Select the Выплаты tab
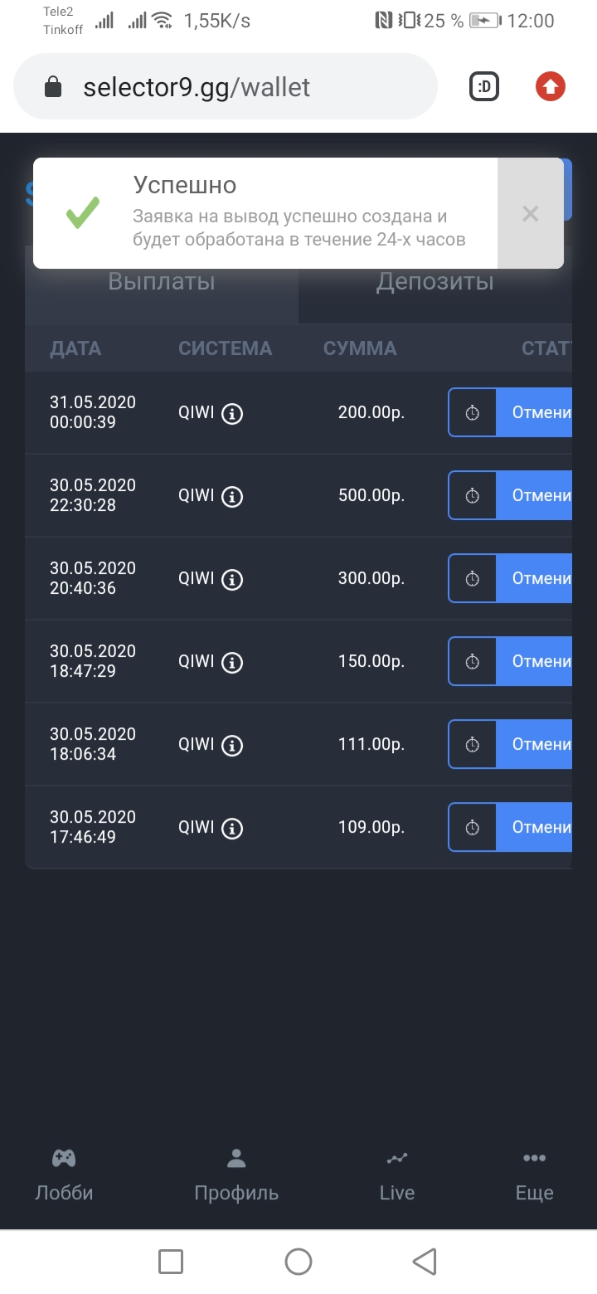The image size is (597, 1294). [162, 282]
